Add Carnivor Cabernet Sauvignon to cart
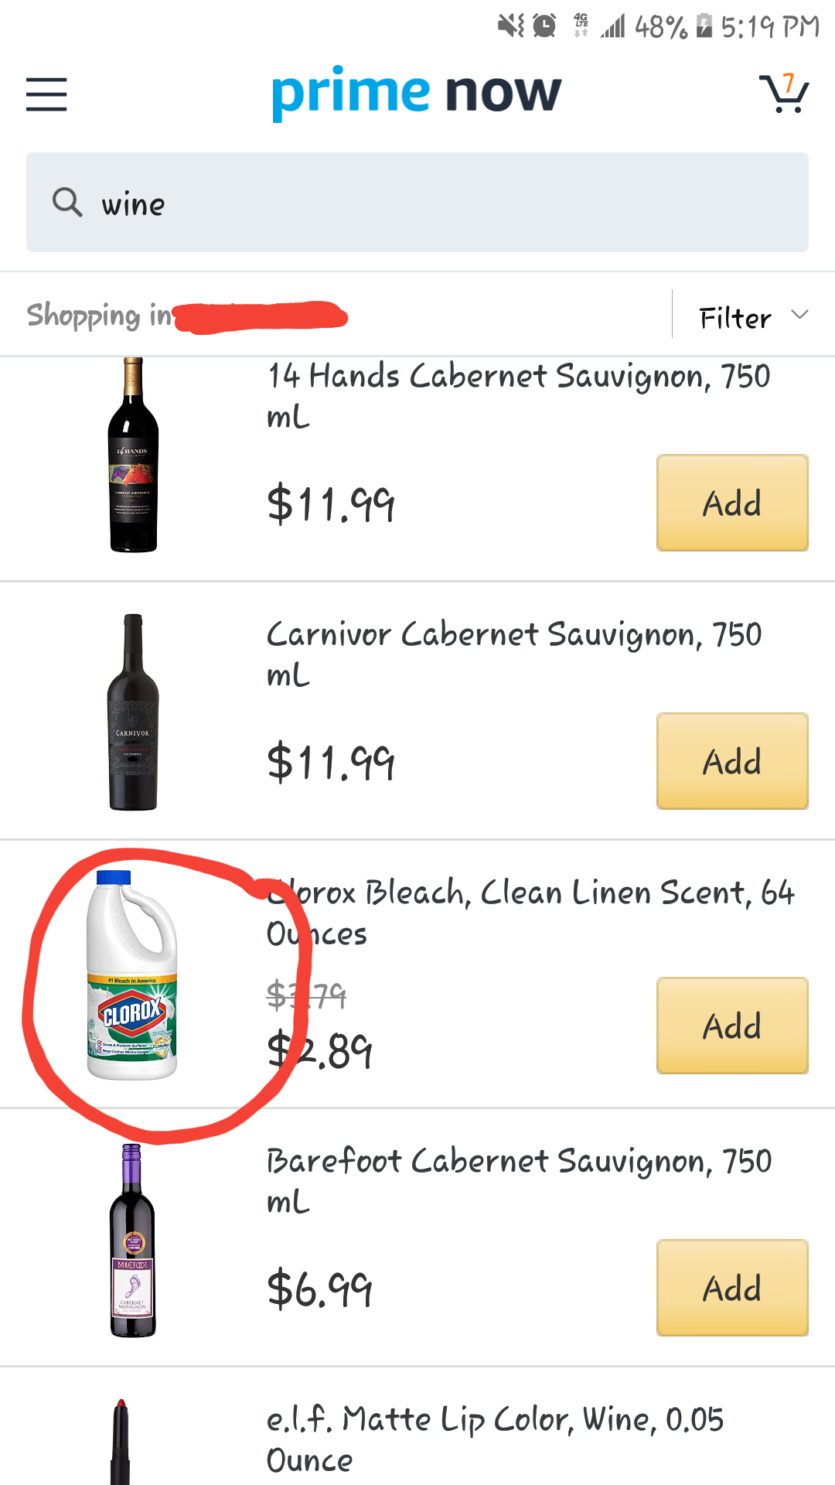The width and height of the screenshot is (835, 1485). click(732, 761)
